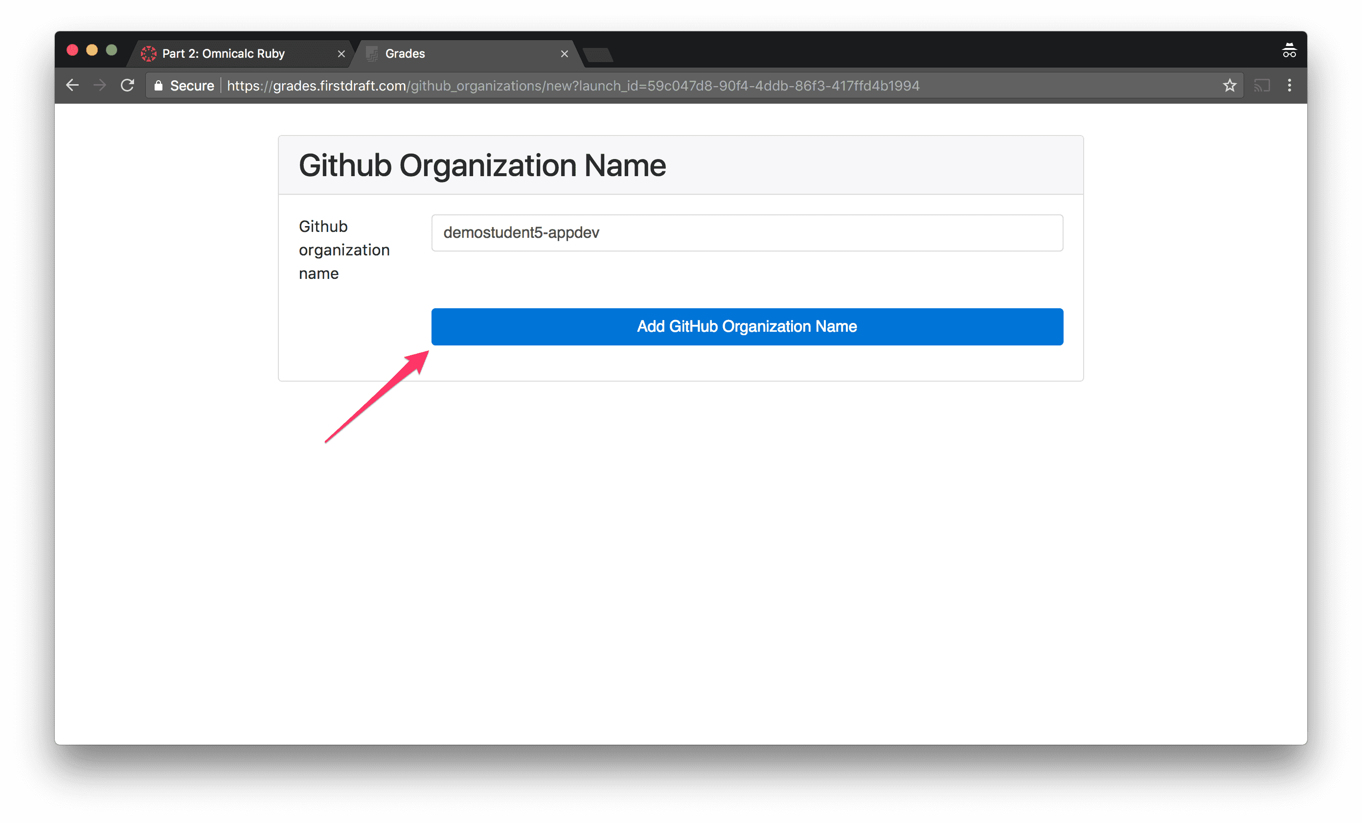The height and width of the screenshot is (823, 1362).
Task: Bookmark this page with the star icon
Action: 1229,86
